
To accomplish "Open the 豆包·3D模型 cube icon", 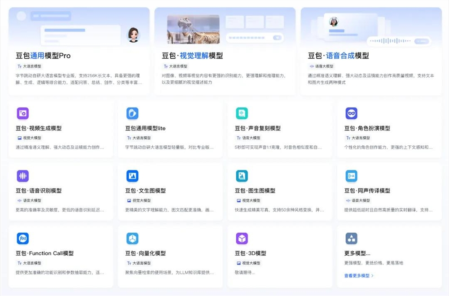I will pyautogui.click(x=242, y=238).
